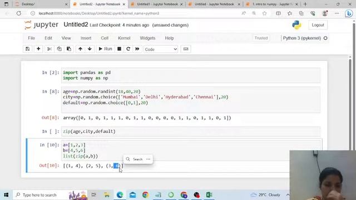Click the zip(age,city,default) code cell
This screenshot has height=200, width=356.
[191, 132]
